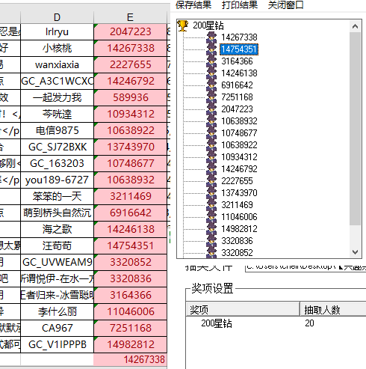Select winner 14246138 in the results tree
Viewport: 366px width, 369px height.
(239, 73)
